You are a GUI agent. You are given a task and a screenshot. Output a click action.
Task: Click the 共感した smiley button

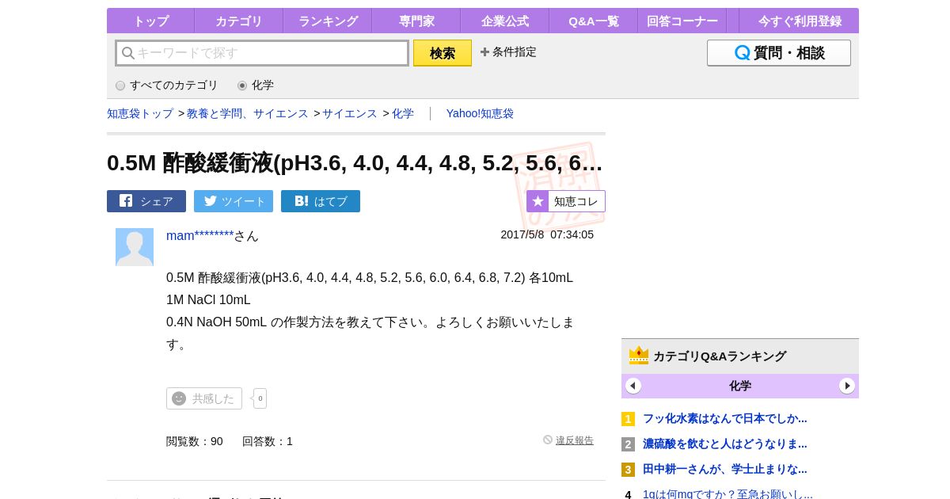click(x=204, y=398)
